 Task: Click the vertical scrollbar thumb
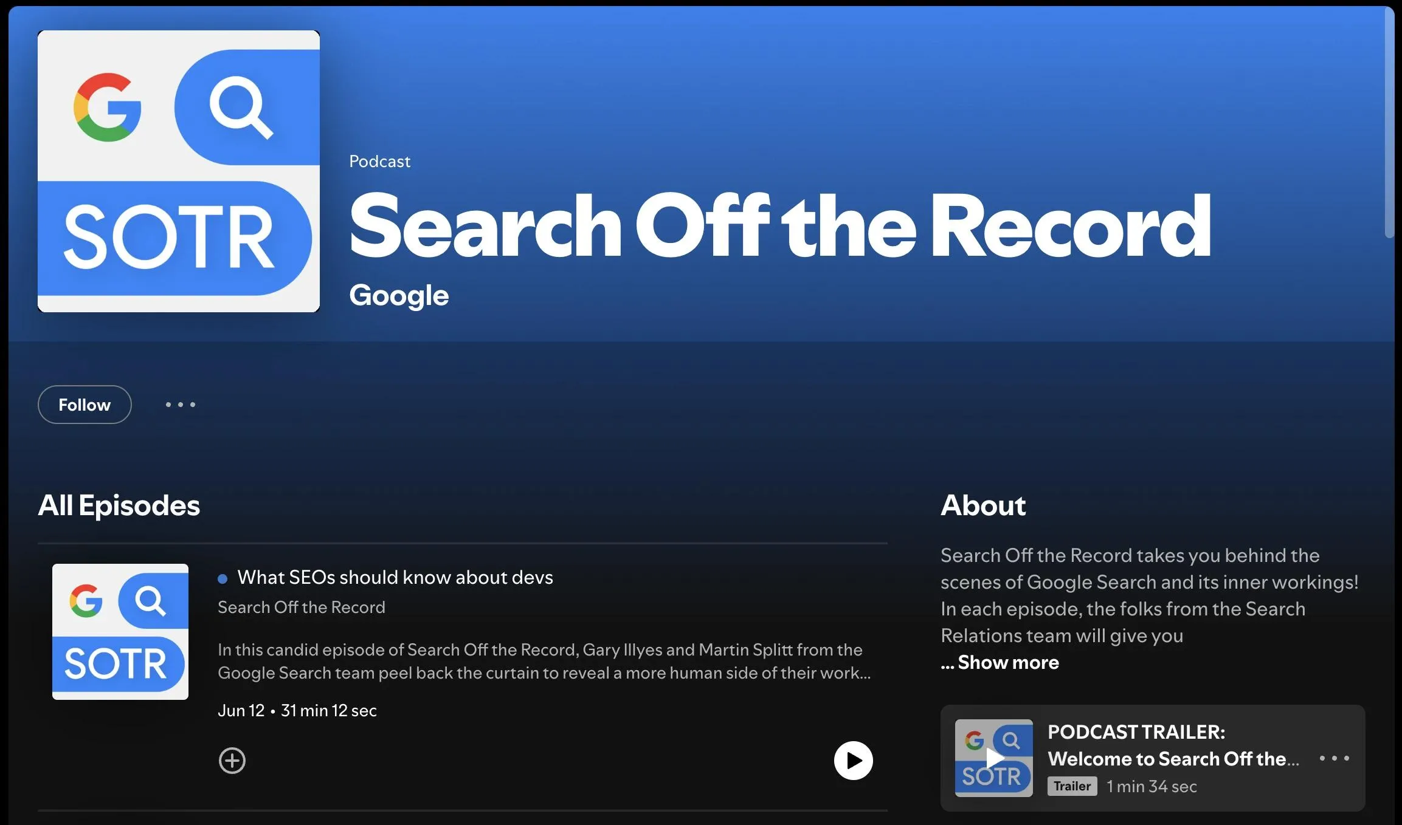coord(1389,122)
